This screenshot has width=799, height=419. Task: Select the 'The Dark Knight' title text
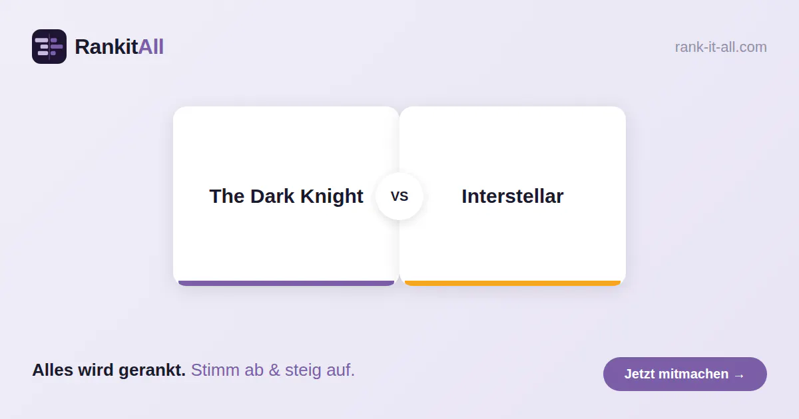[286, 196]
